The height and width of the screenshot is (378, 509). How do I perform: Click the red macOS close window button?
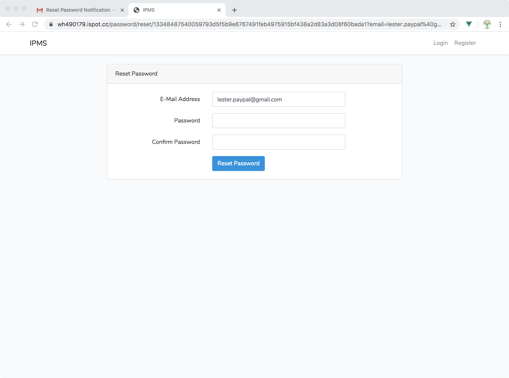click(x=8, y=8)
